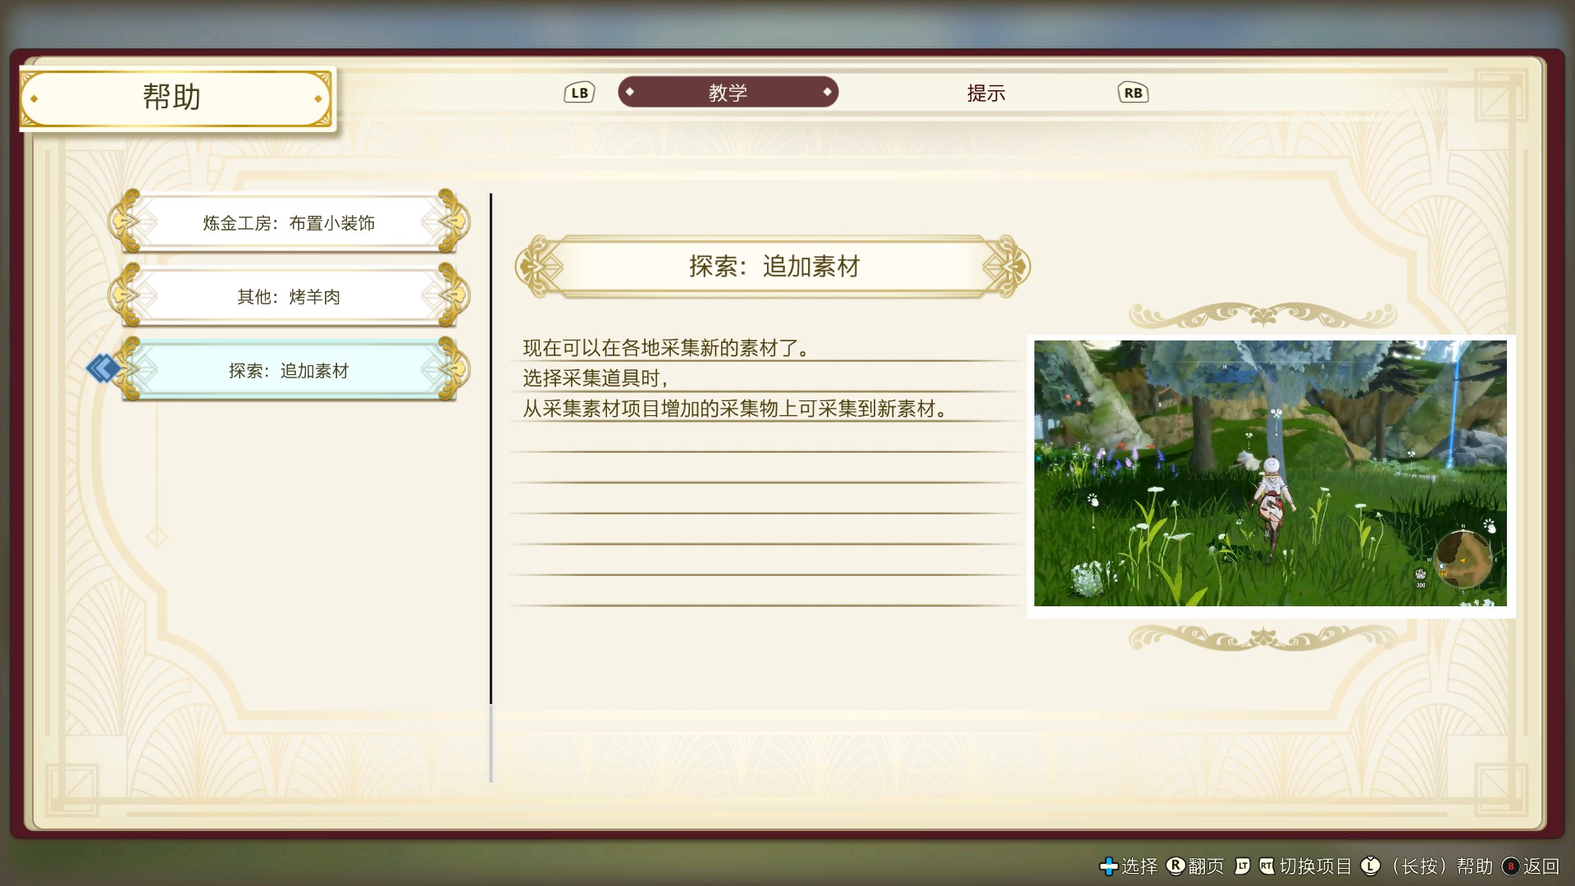Click the right diamond arrow on 教学 tab
This screenshot has height=886, width=1575.
coord(829,92)
